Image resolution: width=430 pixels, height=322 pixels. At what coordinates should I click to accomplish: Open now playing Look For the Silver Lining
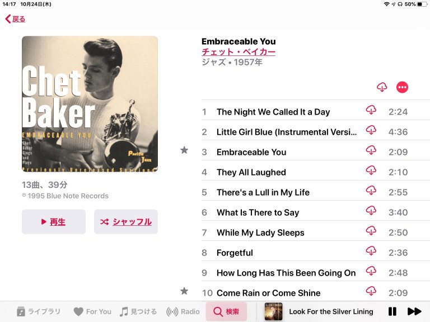[331, 311]
